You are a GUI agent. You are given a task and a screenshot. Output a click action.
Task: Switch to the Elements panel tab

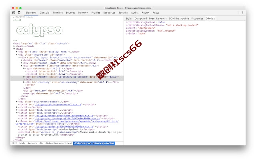[31, 12]
